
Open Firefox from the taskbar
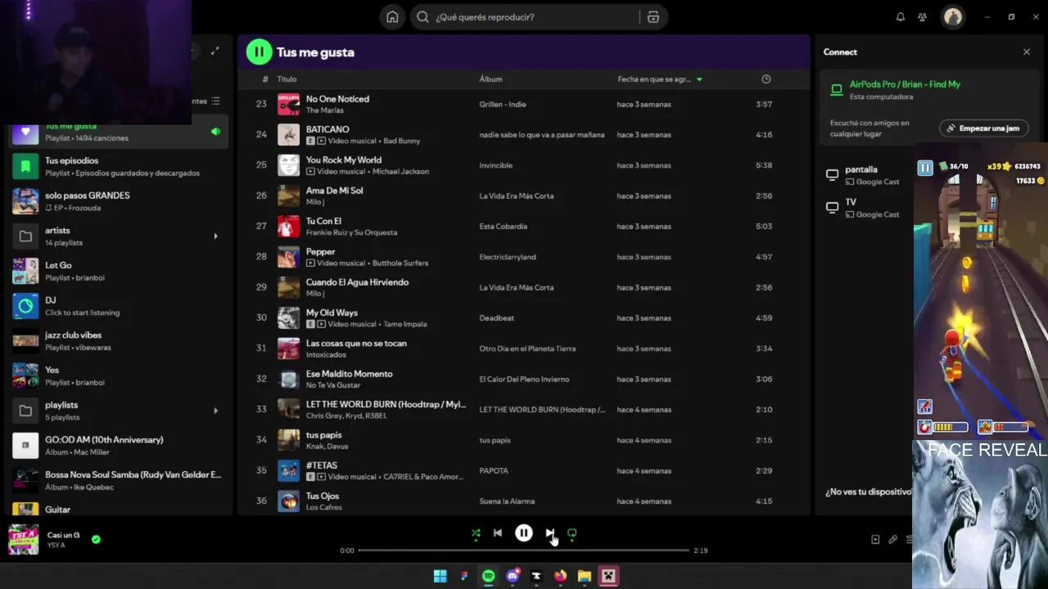(560, 576)
